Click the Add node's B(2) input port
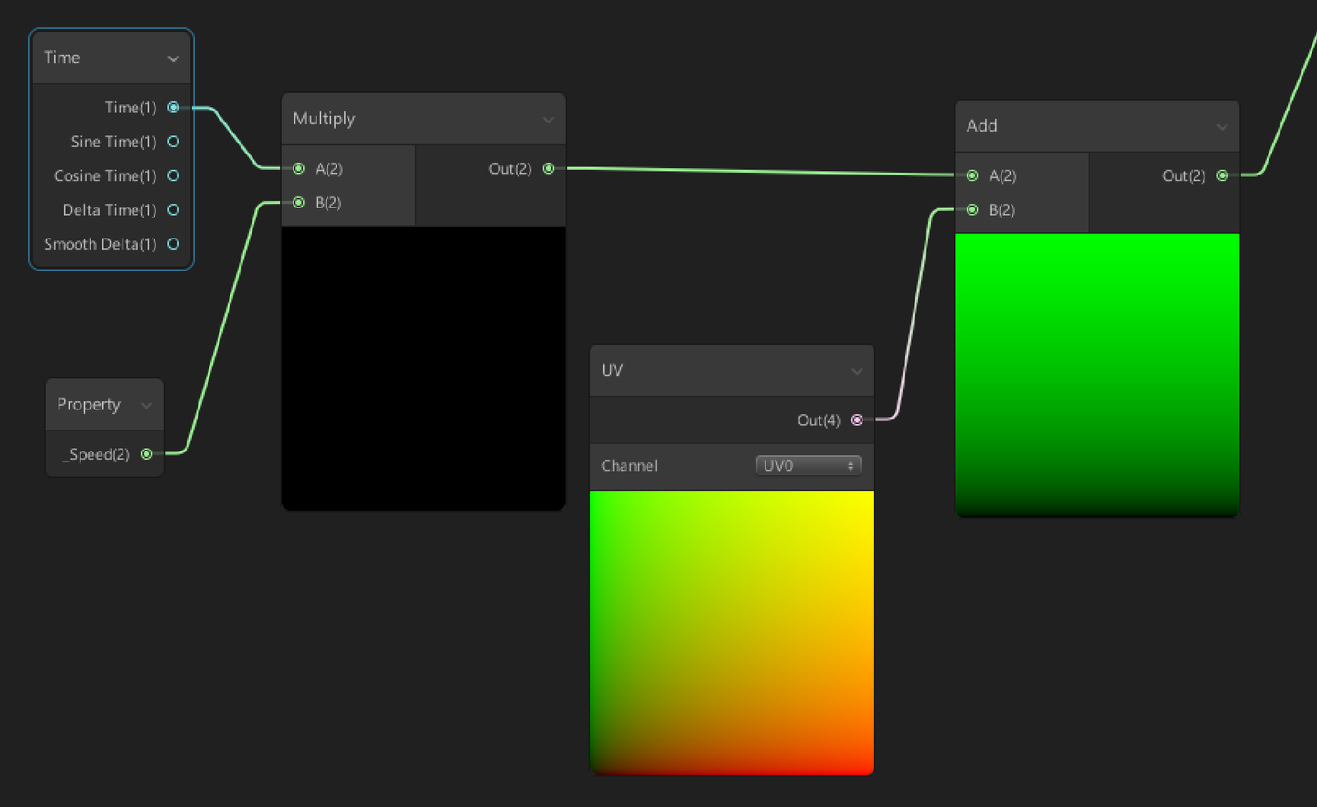 click(x=971, y=209)
